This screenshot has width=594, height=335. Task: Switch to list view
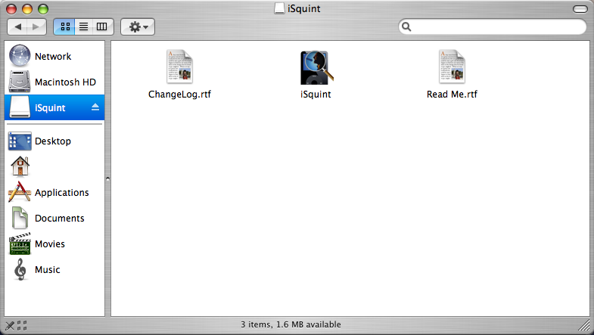click(84, 26)
